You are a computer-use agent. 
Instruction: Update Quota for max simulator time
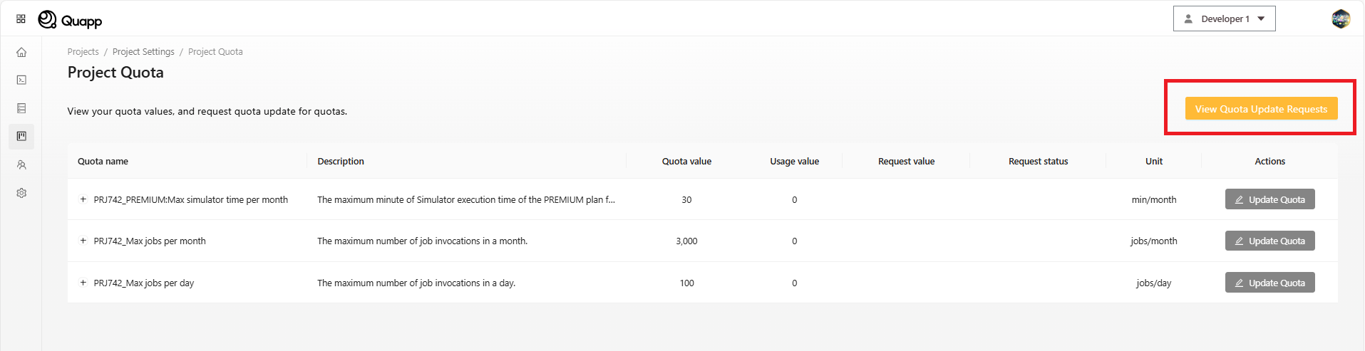click(1269, 199)
